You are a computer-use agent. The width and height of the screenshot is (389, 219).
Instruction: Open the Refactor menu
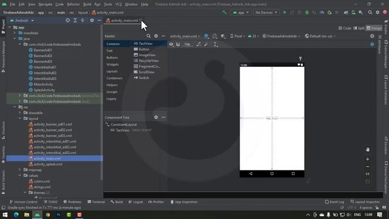(x=73, y=4)
